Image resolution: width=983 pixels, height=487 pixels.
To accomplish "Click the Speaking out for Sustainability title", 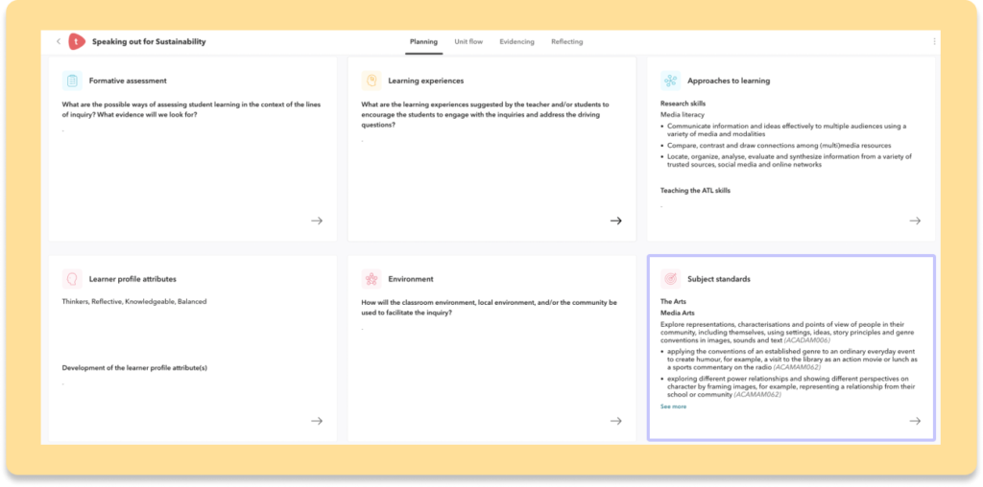I will pos(149,42).
